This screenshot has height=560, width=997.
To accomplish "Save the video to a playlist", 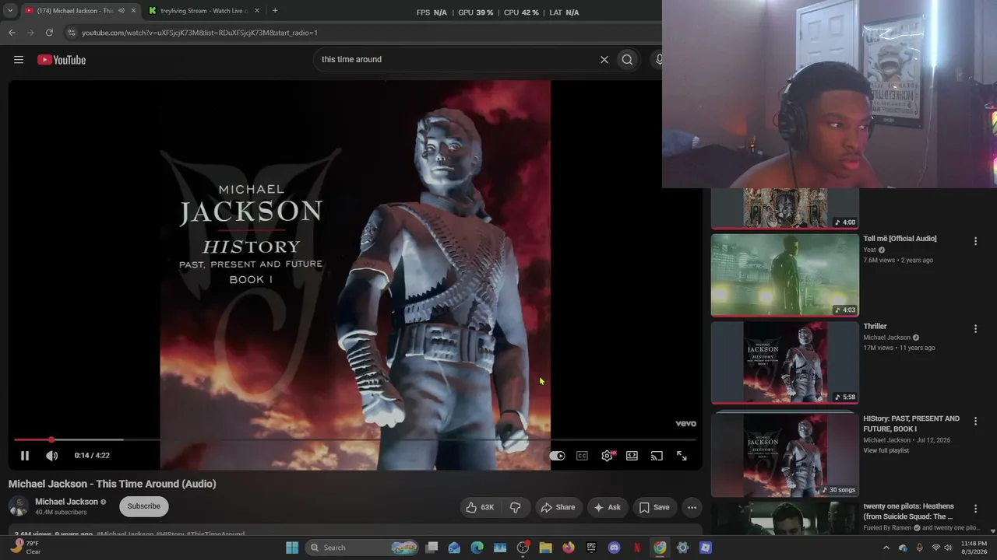I will click(x=654, y=508).
